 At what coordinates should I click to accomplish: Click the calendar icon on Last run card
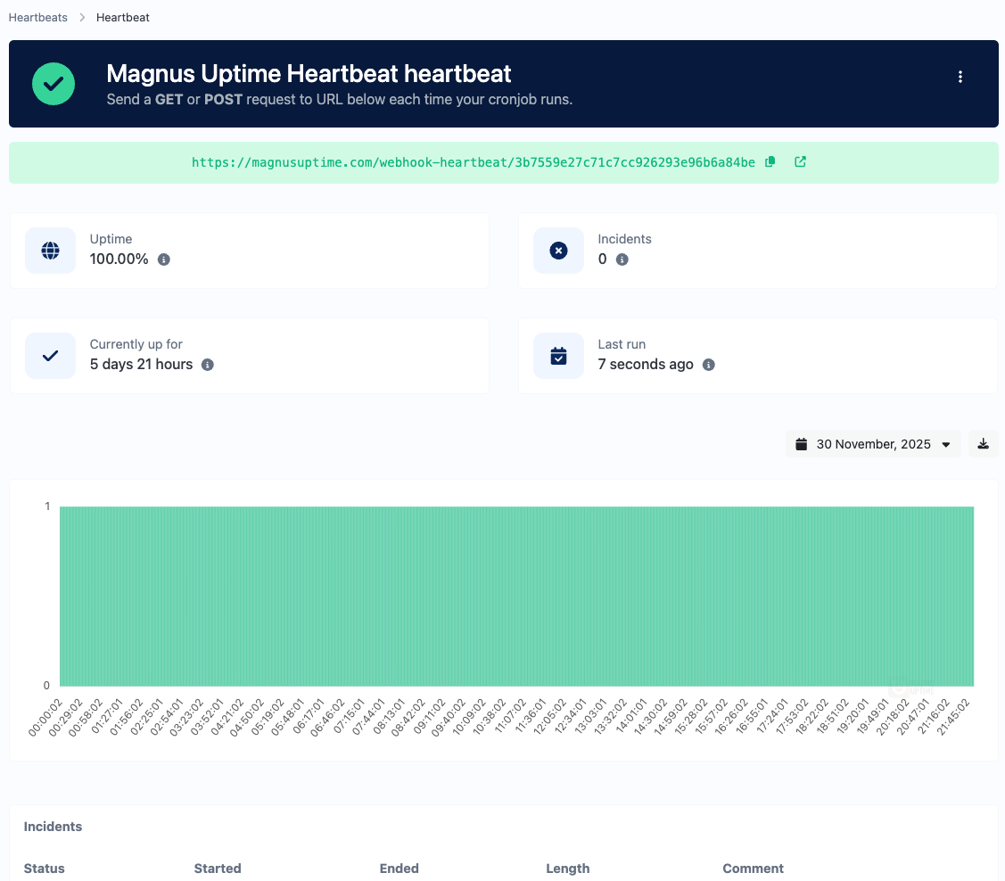[x=558, y=356]
